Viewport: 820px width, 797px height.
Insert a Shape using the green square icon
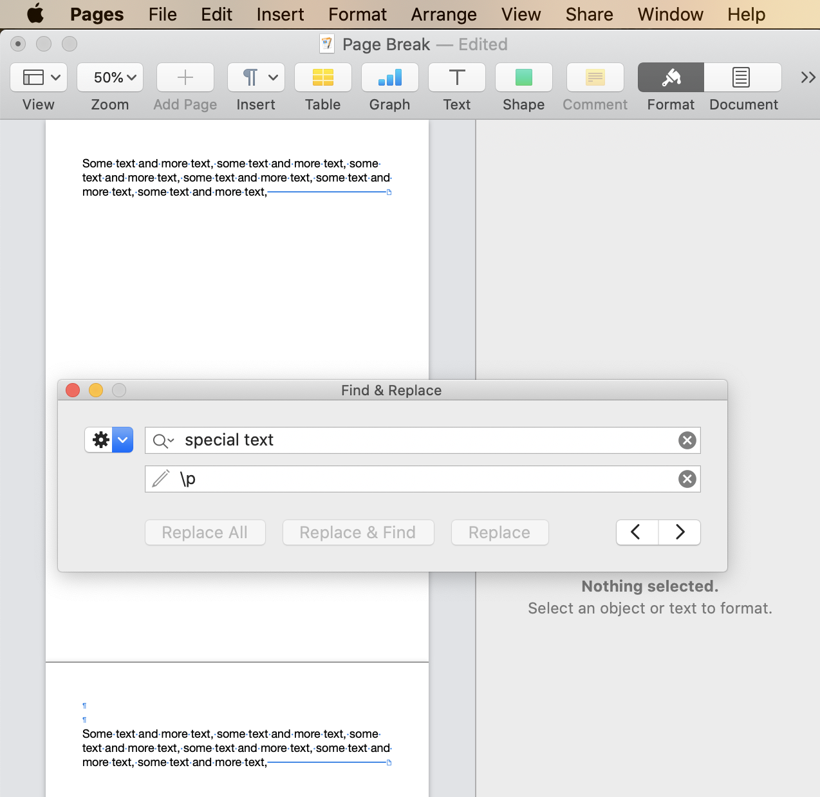(523, 78)
